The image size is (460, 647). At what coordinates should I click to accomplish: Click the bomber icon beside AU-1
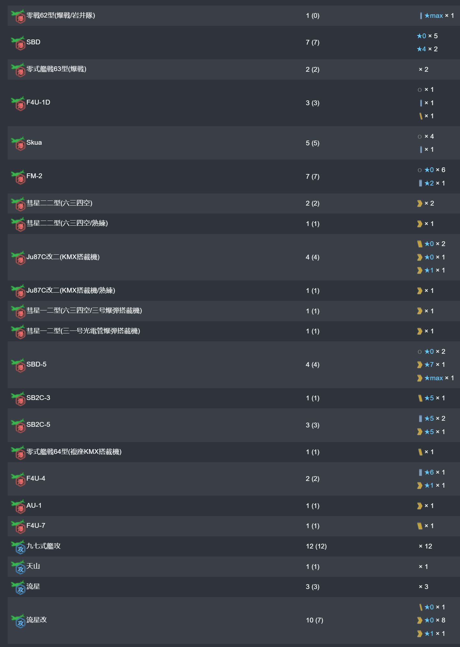(18, 506)
